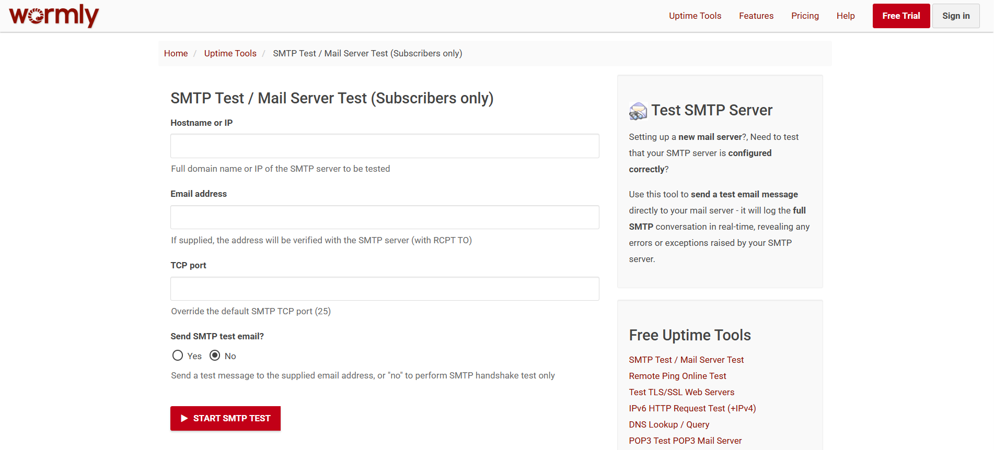The width and height of the screenshot is (994, 450).
Task: Go to the Pricing page
Action: point(805,16)
